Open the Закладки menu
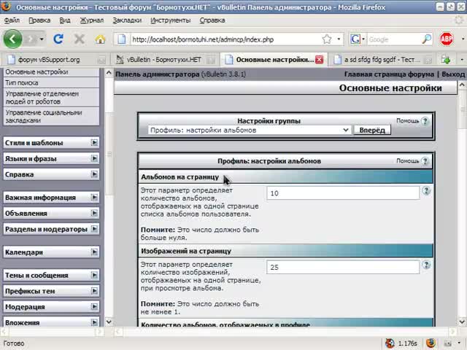Image resolution: width=467 pixels, height=350 pixels. coord(127,20)
